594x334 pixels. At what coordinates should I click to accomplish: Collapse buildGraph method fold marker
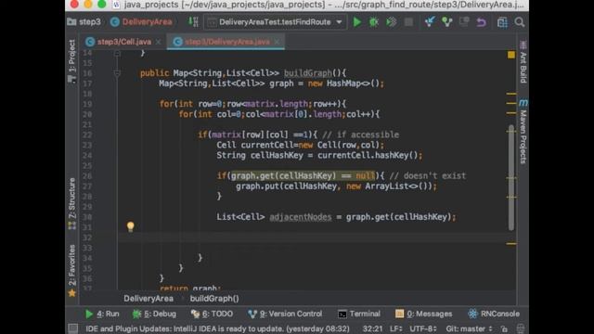click(117, 73)
